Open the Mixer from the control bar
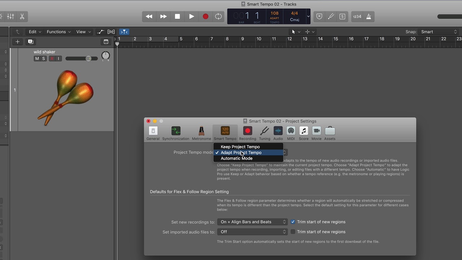 click(x=10, y=17)
